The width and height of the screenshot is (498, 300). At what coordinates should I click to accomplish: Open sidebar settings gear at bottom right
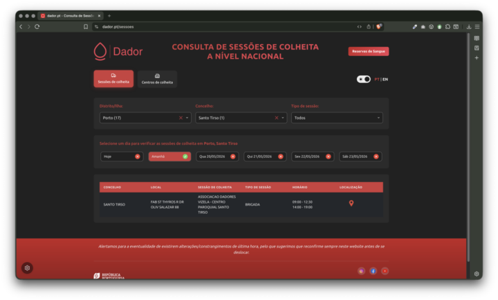477,274
